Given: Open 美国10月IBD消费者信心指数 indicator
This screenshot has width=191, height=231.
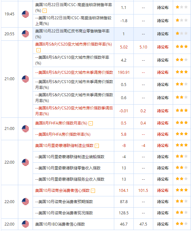Looking at the screenshot, I should pos(60,224).
